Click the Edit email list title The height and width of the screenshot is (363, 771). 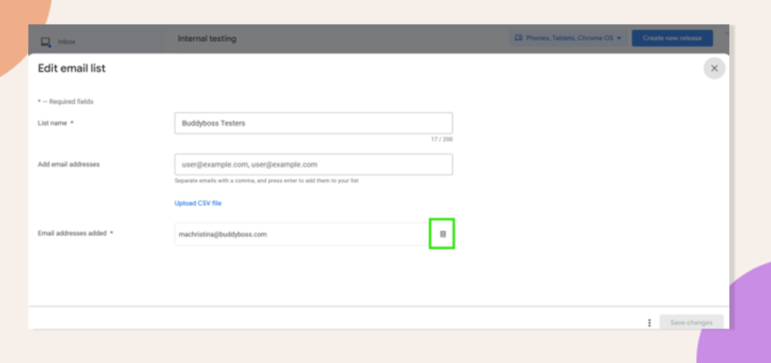(72, 68)
